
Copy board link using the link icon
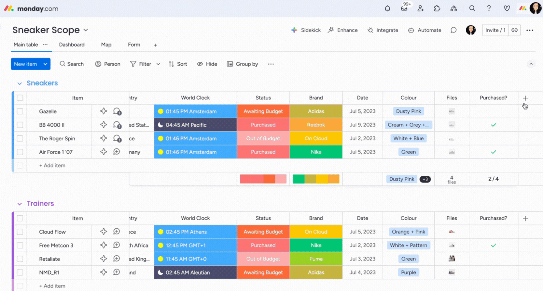[514, 30]
